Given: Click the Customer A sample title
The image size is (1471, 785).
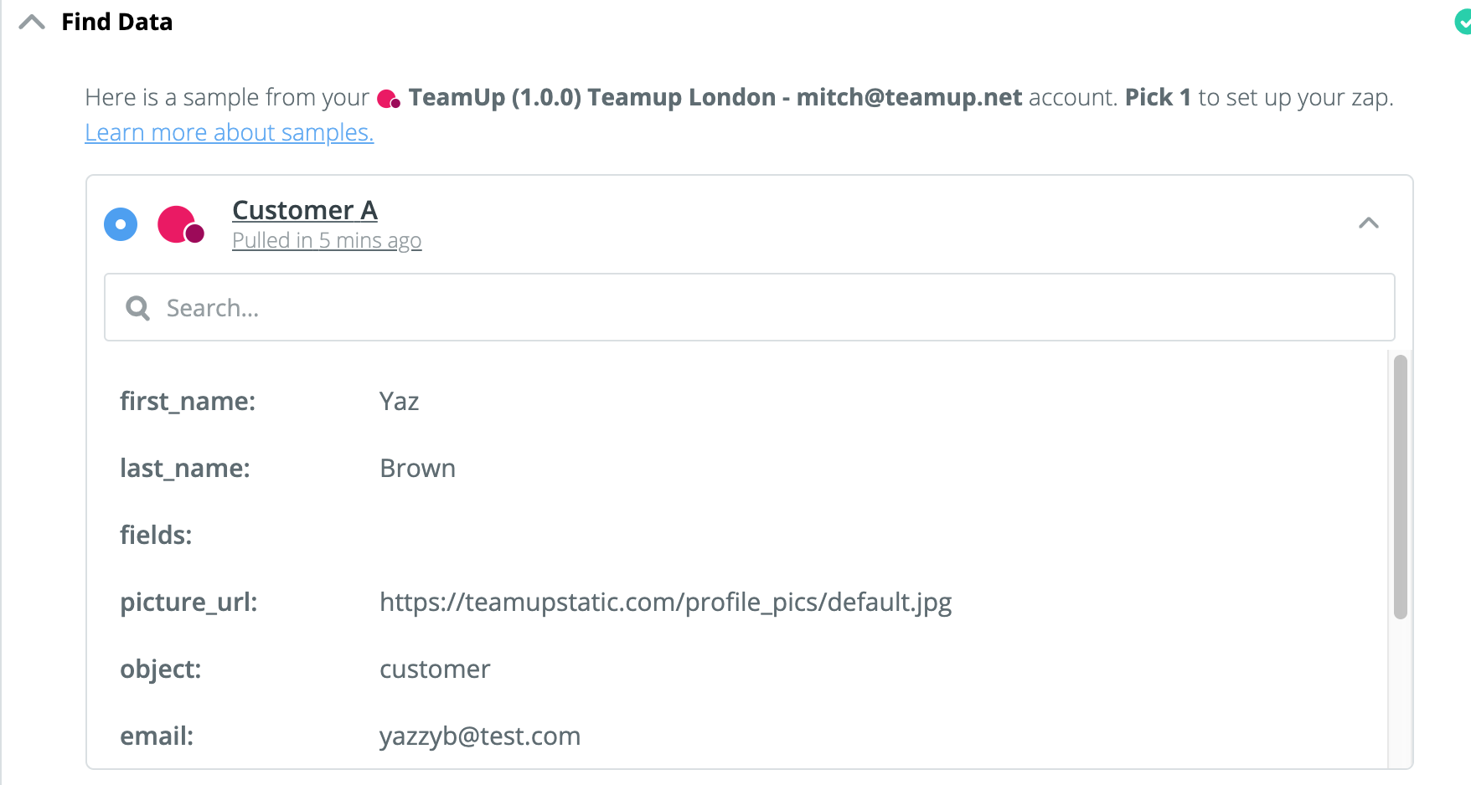Looking at the screenshot, I should (x=304, y=210).
